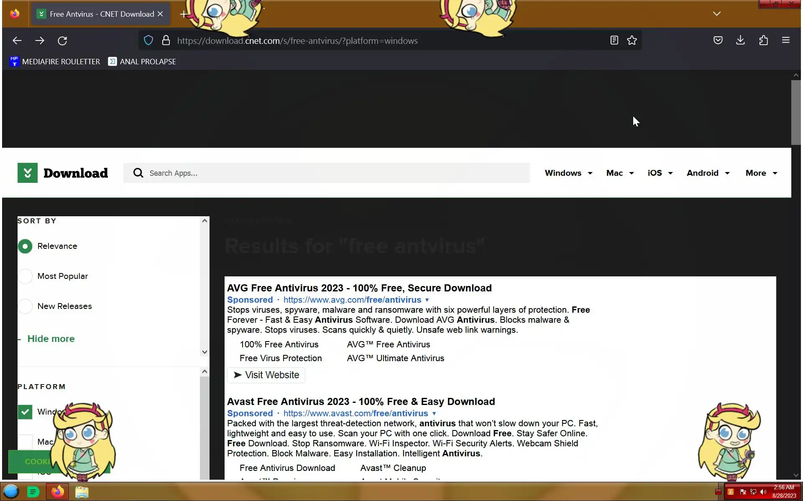Open the extensions puzzle icon
The image size is (803, 501).
point(763,40)
